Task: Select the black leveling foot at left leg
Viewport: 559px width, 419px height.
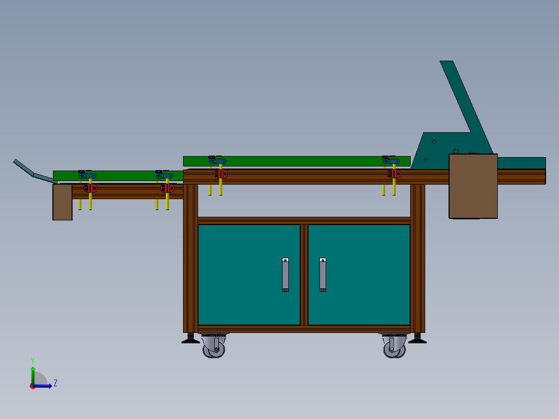Action: tap(191, 339)
